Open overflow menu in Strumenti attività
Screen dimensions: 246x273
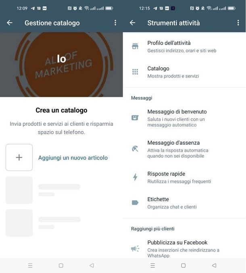point(238,23)
